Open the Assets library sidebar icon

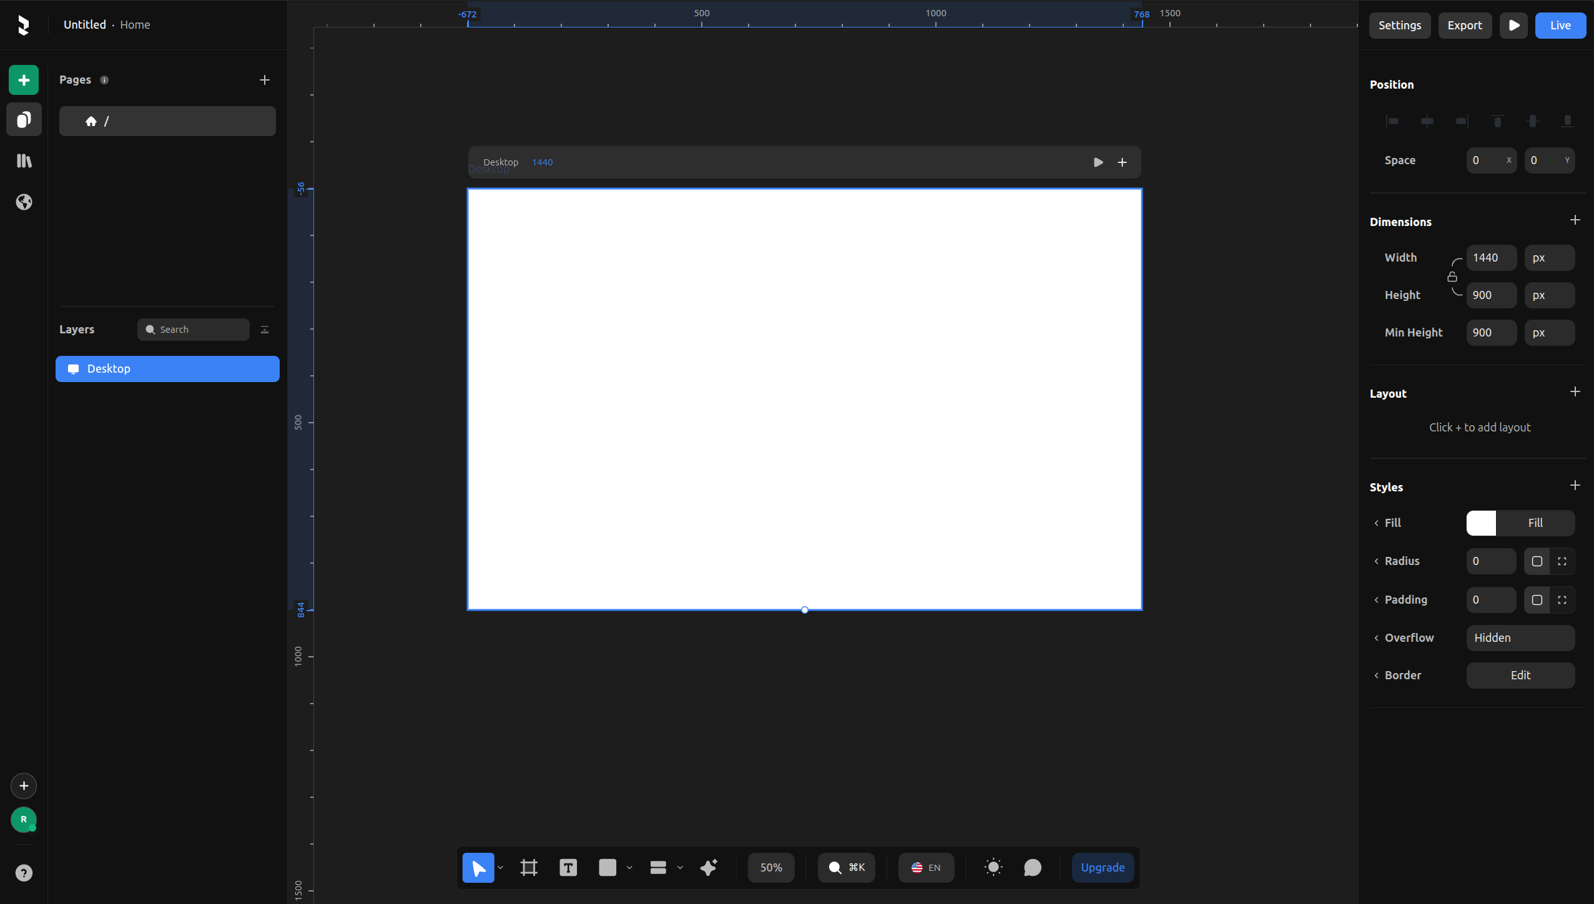click(24, 161)
